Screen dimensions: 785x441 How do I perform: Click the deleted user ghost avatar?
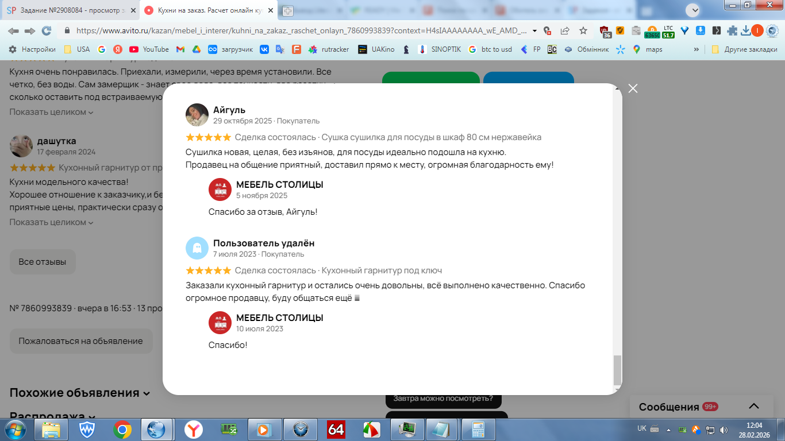point(197,248)
